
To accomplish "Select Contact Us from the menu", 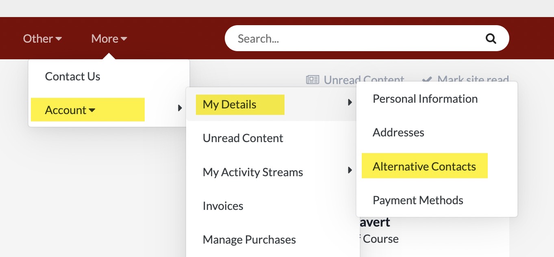I will click(x=73, y=76).
